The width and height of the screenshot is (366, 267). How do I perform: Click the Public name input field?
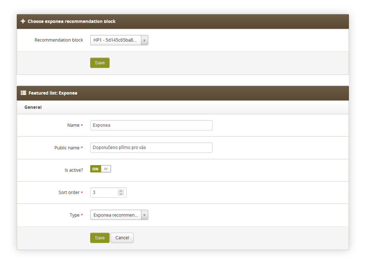(151, 148)
